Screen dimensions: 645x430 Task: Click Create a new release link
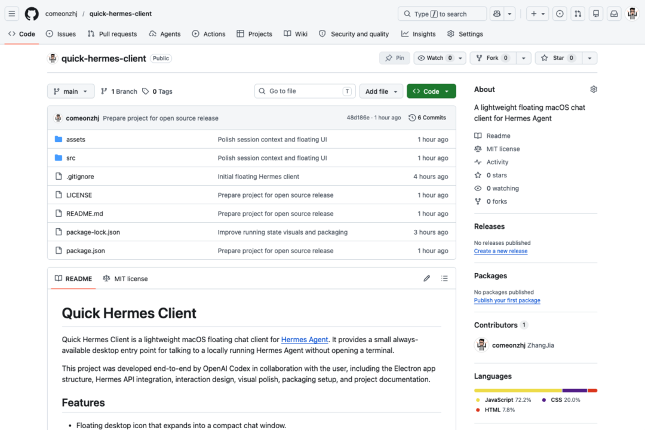(500, 251)
